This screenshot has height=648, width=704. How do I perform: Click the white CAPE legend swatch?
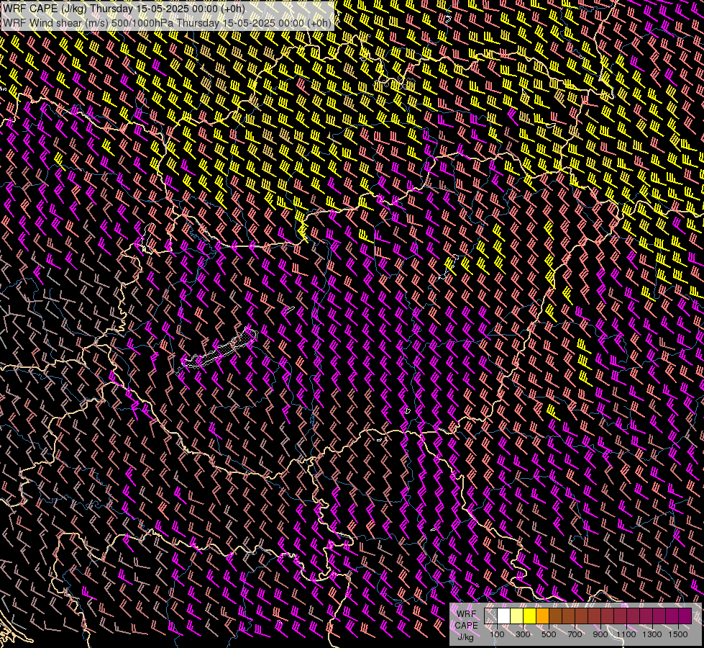[x=504, y=616]
